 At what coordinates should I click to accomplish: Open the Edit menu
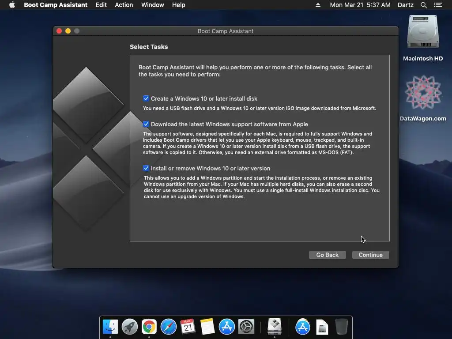(x=101, y=5)
